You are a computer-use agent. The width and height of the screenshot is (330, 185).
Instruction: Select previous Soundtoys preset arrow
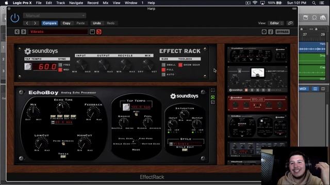[17, 32]
